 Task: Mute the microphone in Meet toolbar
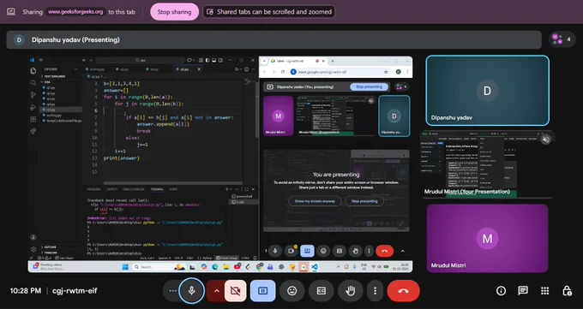[x=192, y=290]
